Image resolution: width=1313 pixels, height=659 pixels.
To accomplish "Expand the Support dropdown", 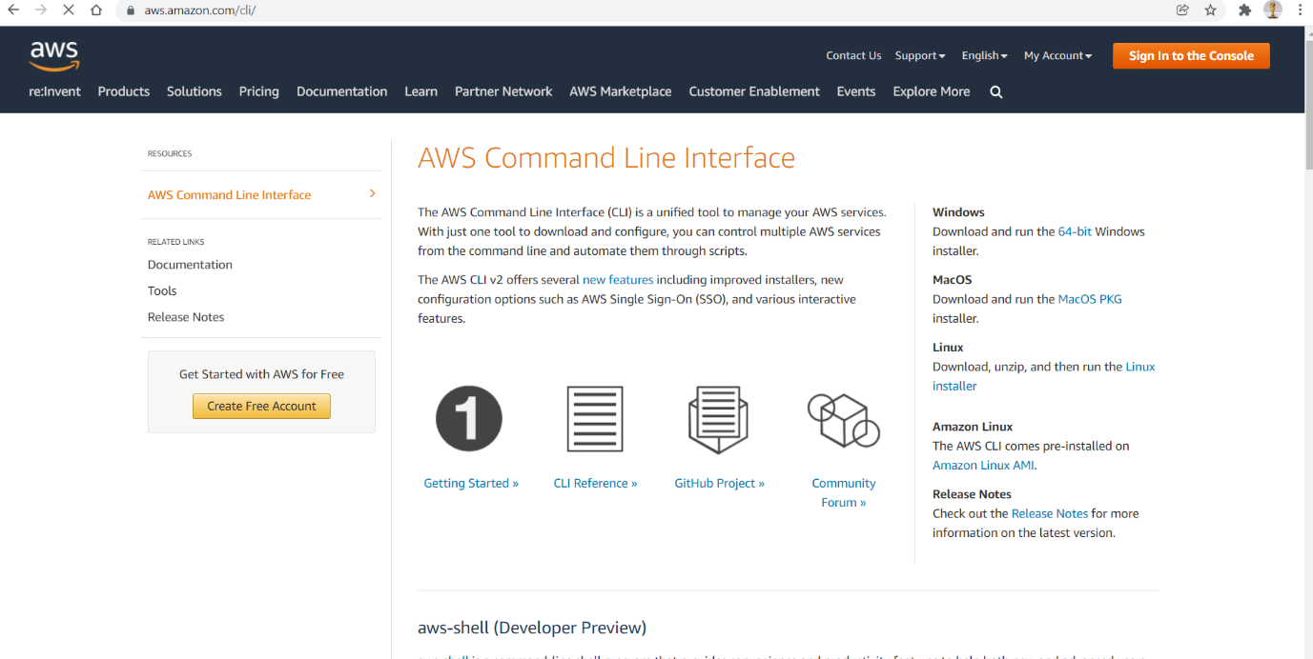I will click(x=920, y=56).
